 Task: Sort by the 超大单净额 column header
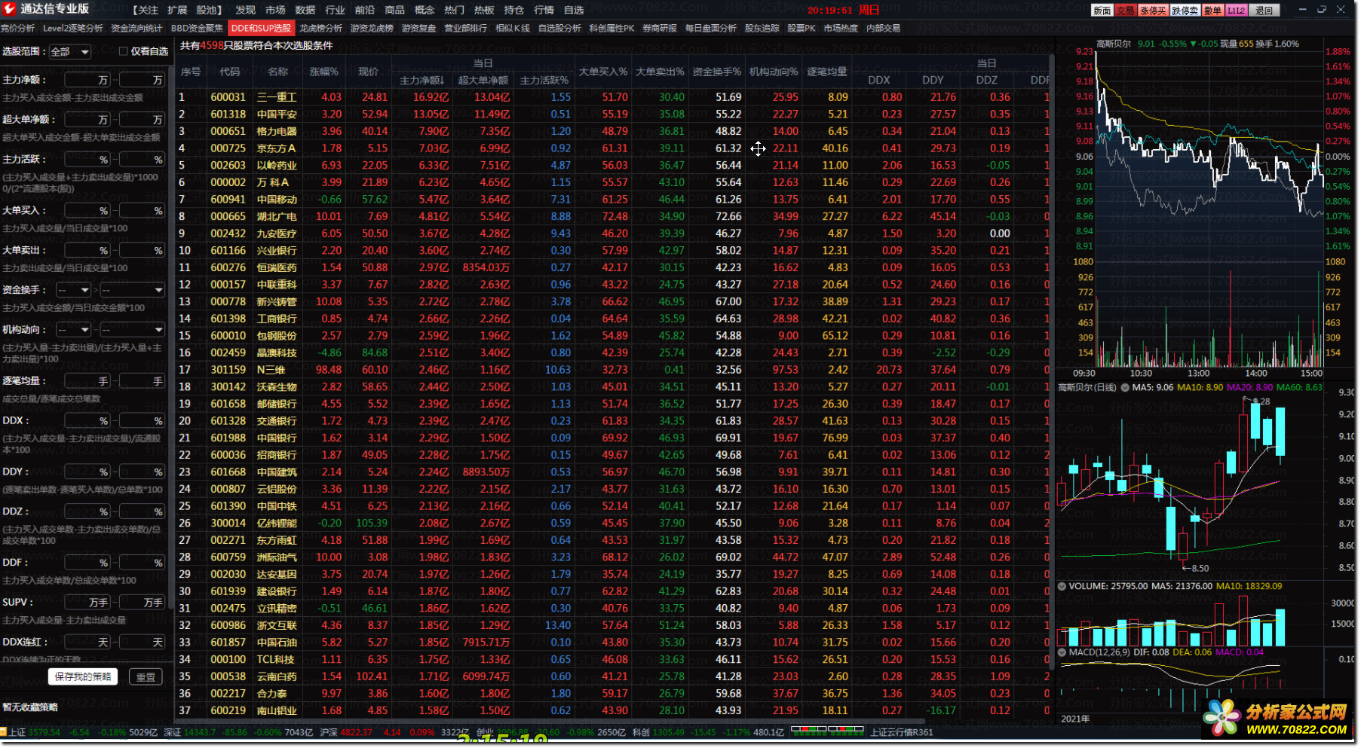click(x=483, y=81)
